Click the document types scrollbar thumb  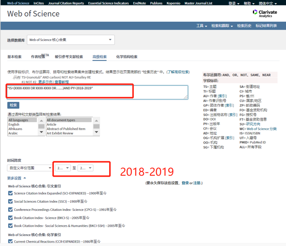click(x=96, y=126)
